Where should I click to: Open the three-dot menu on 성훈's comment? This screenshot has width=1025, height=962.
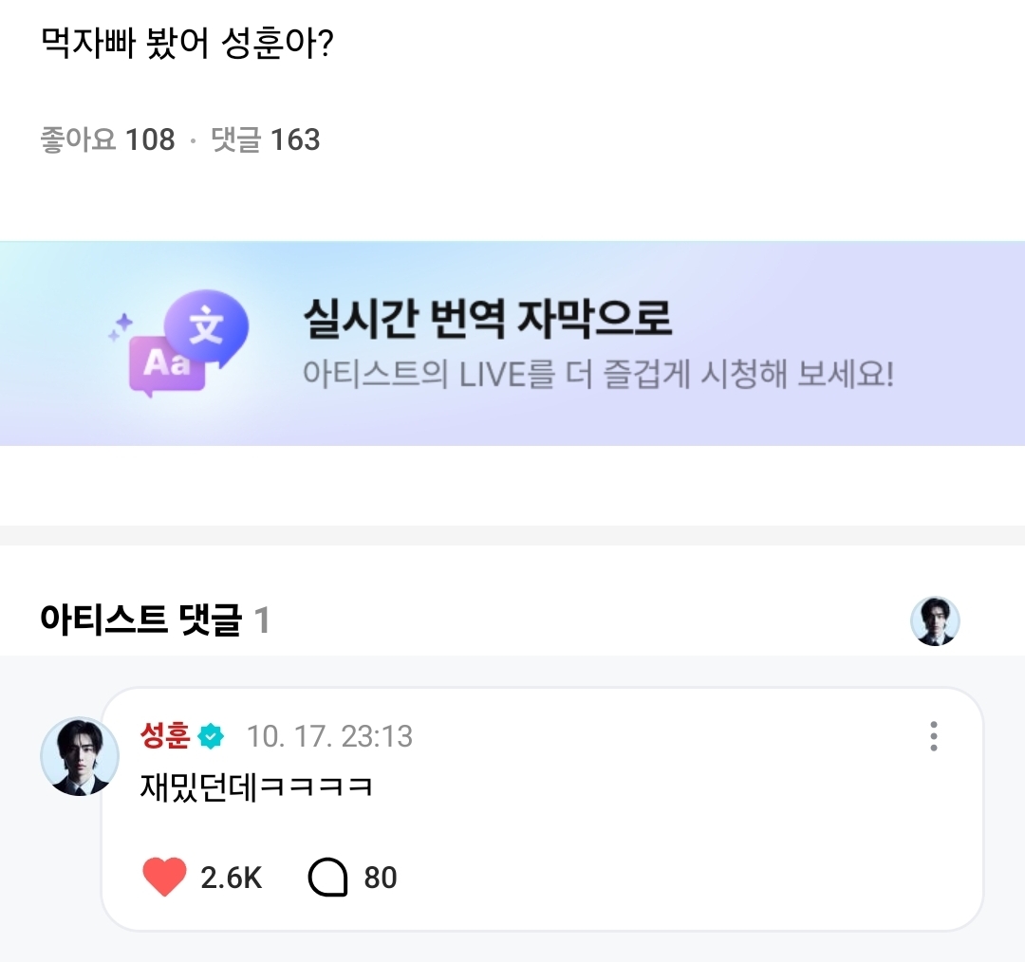click(934, 736)
